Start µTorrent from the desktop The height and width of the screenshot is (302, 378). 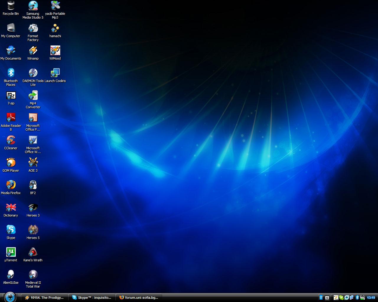[x=11, y=252]
